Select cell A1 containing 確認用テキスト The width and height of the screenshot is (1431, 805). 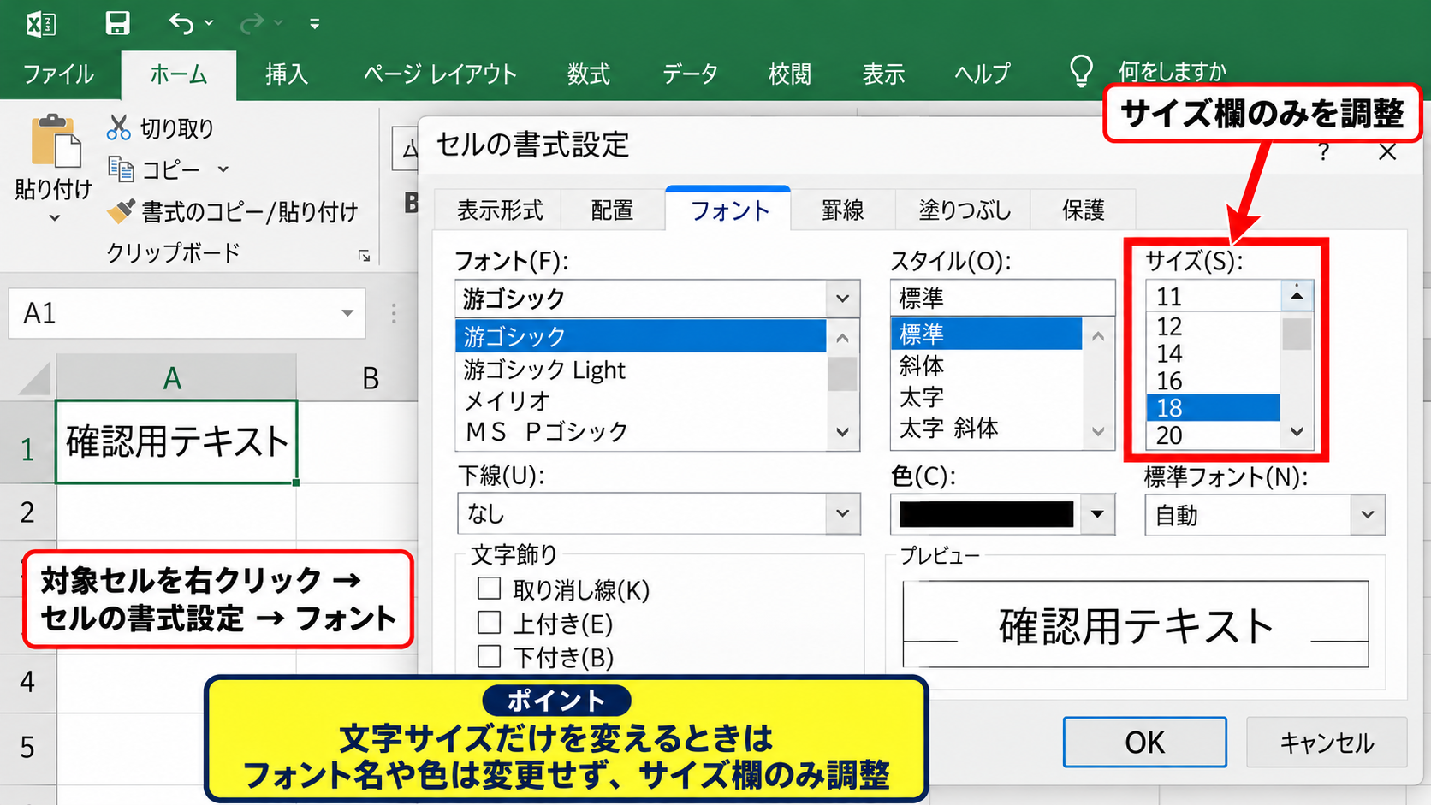(176, 441)
